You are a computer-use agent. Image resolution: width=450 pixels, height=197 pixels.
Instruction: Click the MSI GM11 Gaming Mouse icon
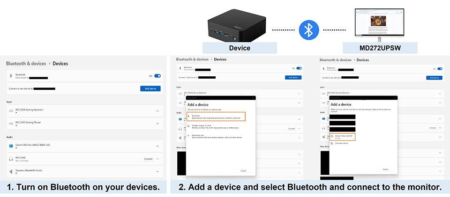11,123
